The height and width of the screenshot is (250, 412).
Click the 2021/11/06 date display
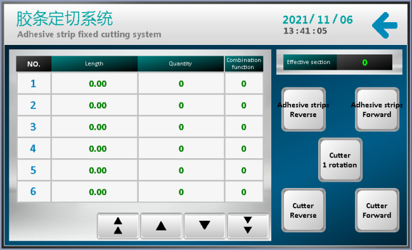(318, 20)
